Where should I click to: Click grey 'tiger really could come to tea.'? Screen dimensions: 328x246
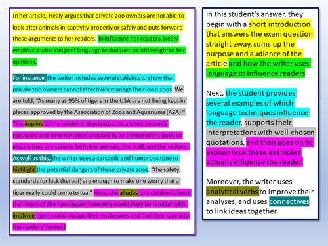(x=52, y=193)
